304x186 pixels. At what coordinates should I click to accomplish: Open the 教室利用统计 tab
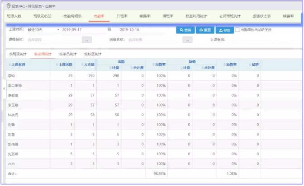(x=195, y=16)
